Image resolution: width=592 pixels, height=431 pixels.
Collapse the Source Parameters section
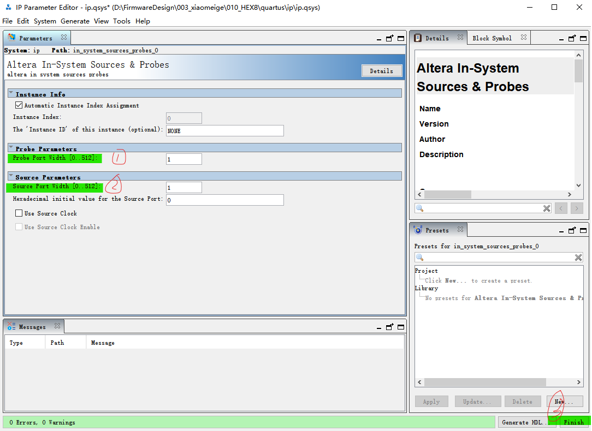point(11,176)
